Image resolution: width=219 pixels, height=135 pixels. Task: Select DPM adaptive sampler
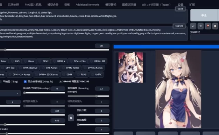click(x=28, y=68)
